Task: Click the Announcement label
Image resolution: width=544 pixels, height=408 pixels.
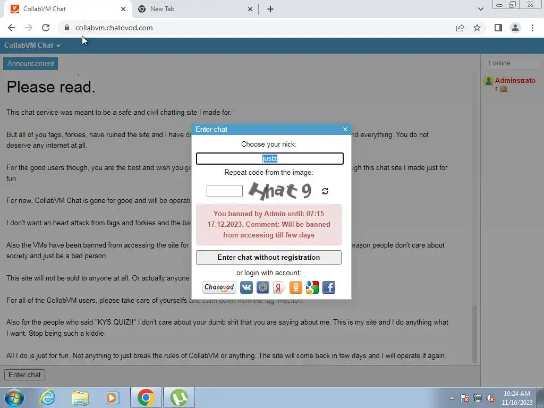Action: [30, 64]
